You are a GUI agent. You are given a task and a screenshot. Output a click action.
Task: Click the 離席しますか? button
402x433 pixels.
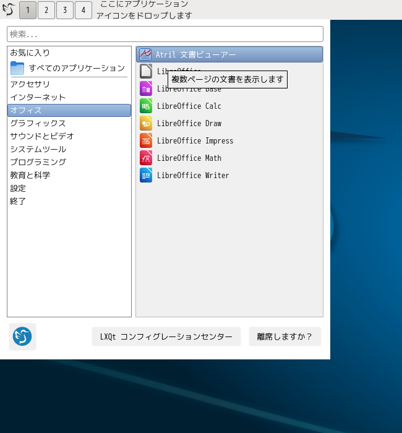[x=285, y=337]
